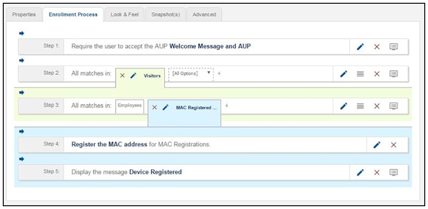This screenshot has height=209, width=428.
Task: Open the [All Options] dropdown in Step 2
Action: coord(191,74)
